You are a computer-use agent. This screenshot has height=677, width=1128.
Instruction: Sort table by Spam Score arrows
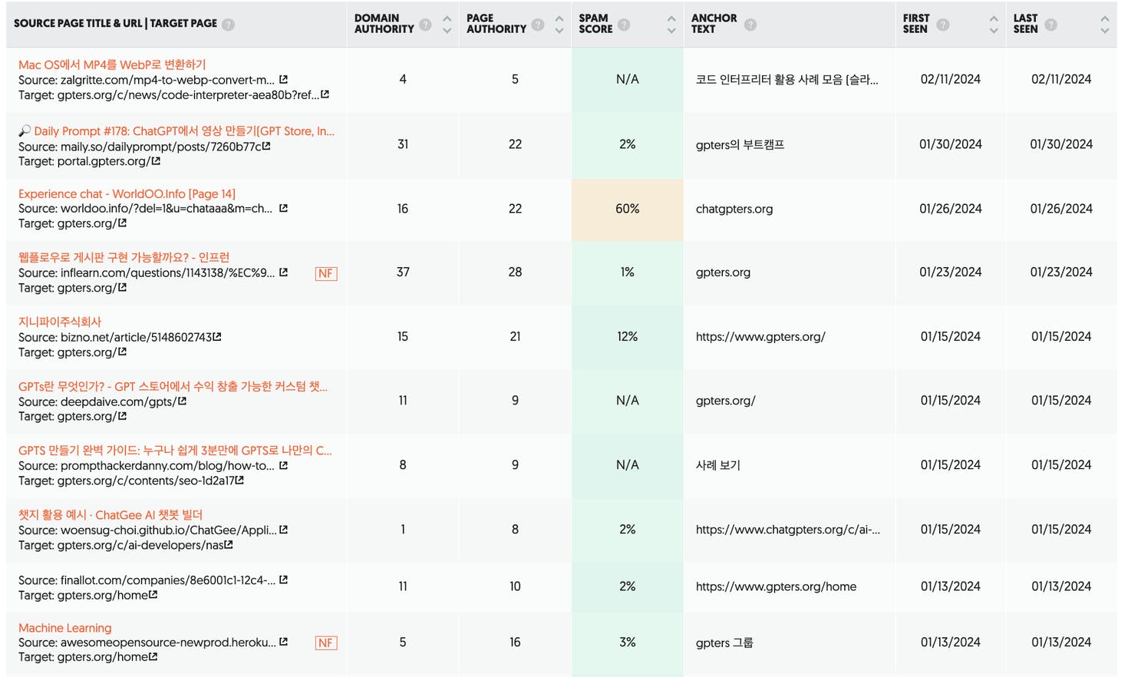pyautogui.click(x=671, y=25)
